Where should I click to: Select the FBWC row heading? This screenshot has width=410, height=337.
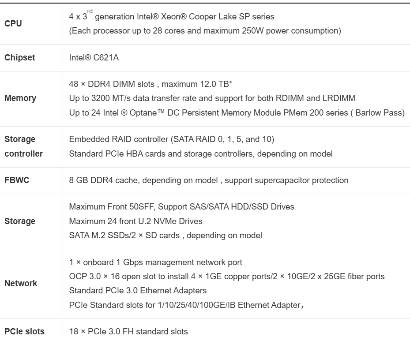tap(17, 180)
